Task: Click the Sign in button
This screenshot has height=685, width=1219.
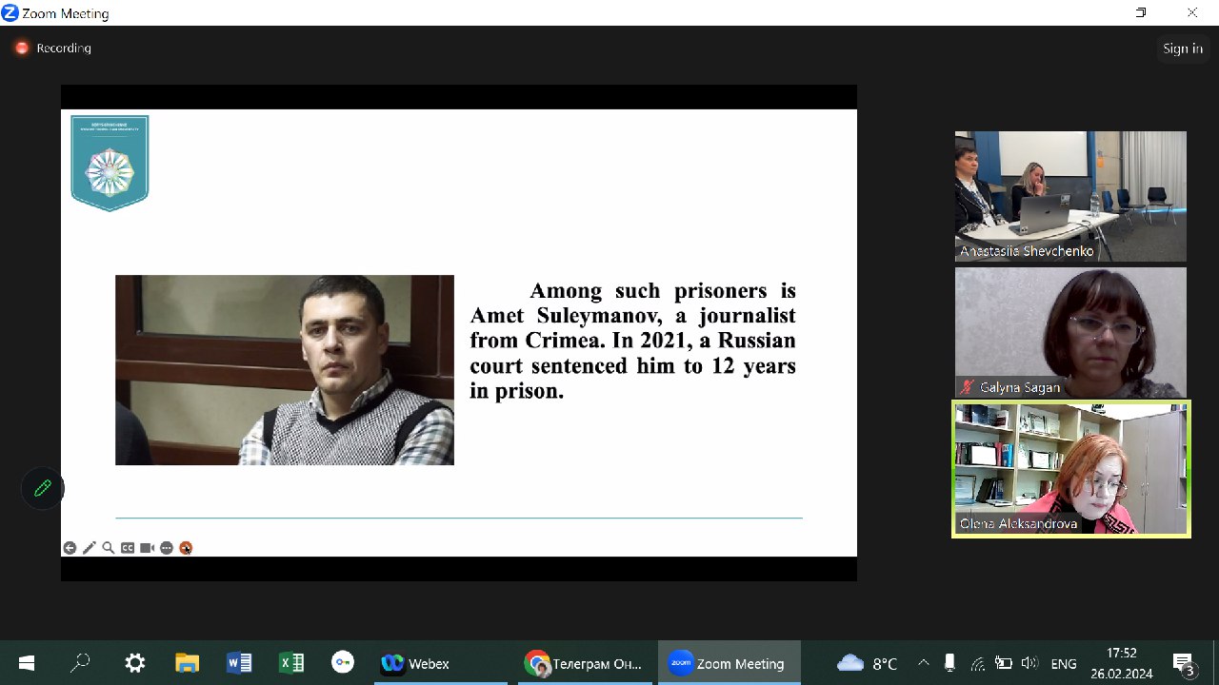Action: pos(1182,49)
